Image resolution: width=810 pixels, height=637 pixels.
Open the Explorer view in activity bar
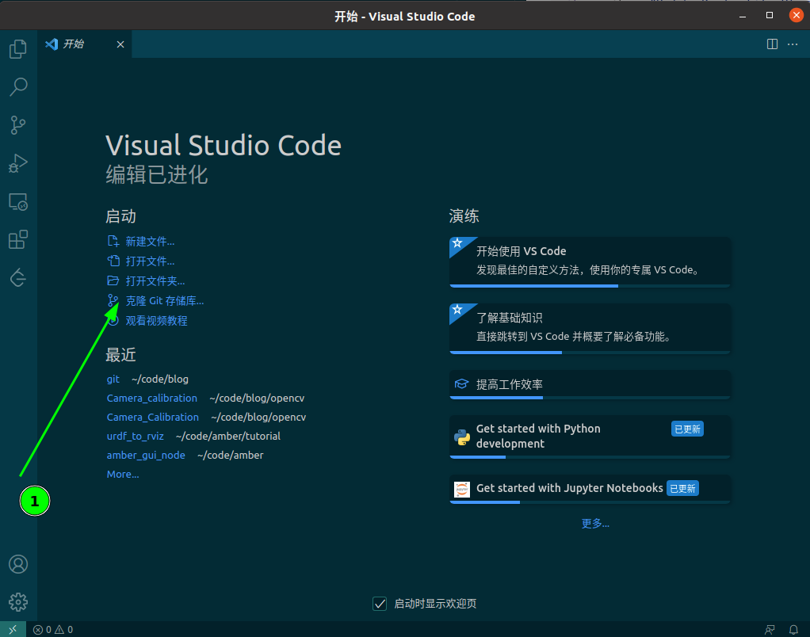(x=18, y=49)
